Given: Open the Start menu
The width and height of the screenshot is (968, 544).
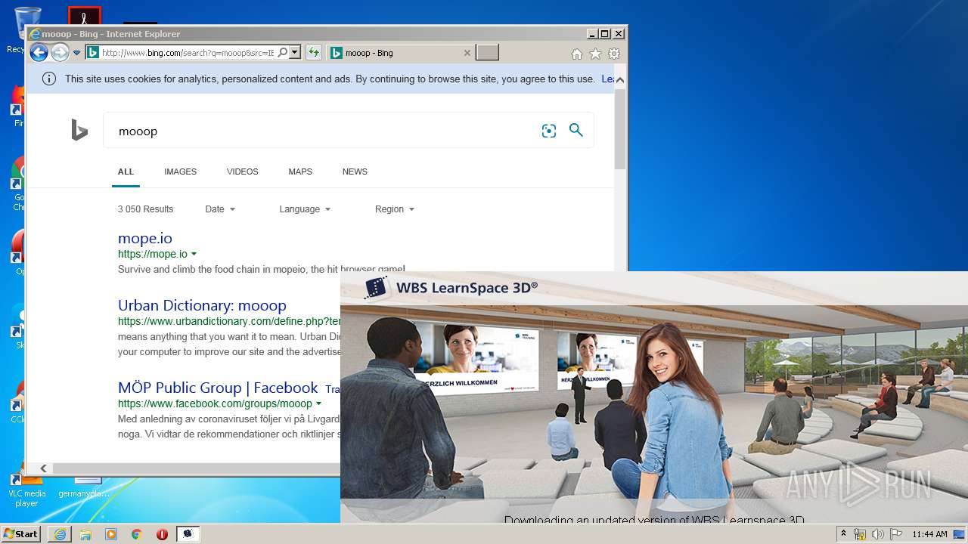Looking at the screenshot, I should click(21, 534).
